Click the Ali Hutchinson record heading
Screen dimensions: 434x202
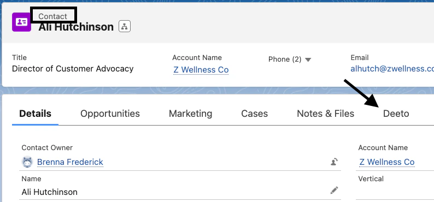[x=76, y=27]
